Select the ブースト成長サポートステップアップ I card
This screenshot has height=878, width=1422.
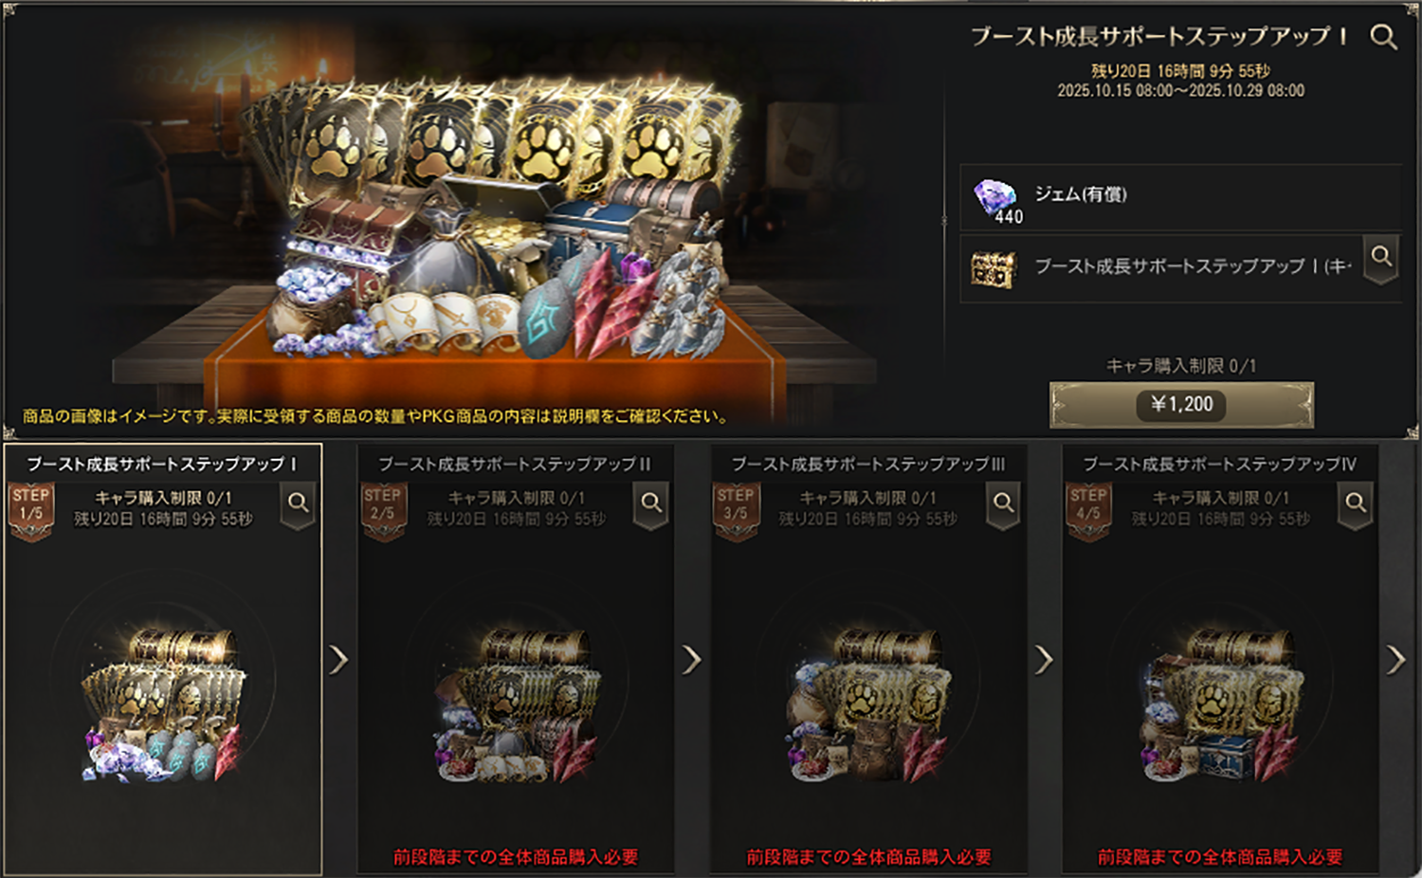pos(162,659)
